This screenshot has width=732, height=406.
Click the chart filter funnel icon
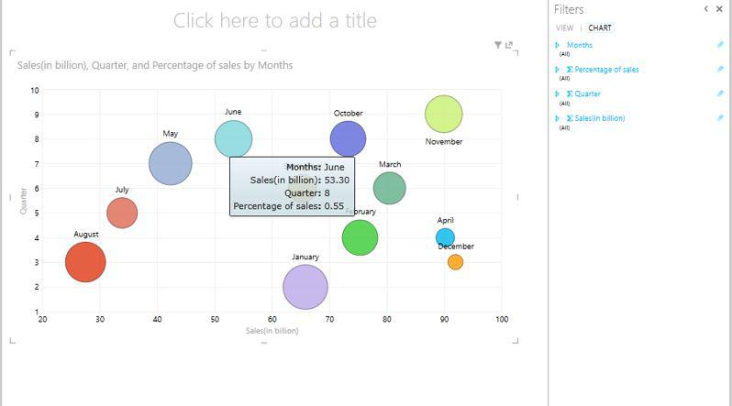pyautogui.click(x=498, y=45)
